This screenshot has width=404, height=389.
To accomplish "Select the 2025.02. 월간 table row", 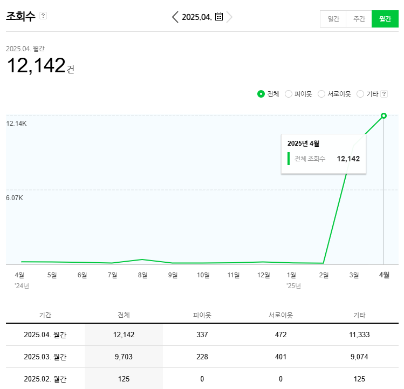I will tap(202, 379).
